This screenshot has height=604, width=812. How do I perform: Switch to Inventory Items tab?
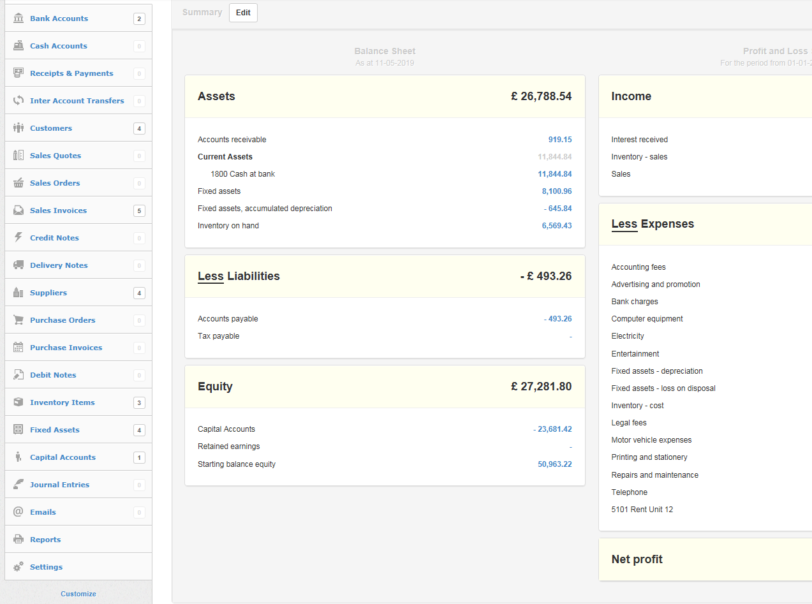pos(78,402)
